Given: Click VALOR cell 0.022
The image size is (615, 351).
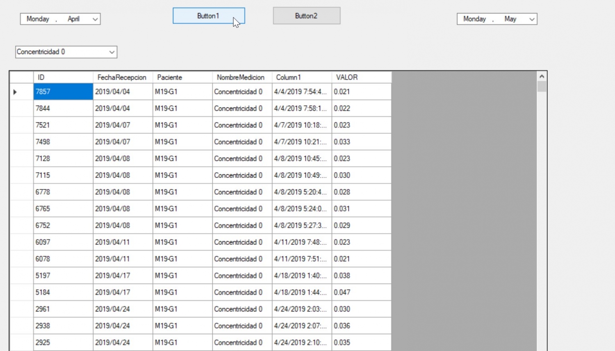Looking at the screenshot, I should (x=362, y=109).
